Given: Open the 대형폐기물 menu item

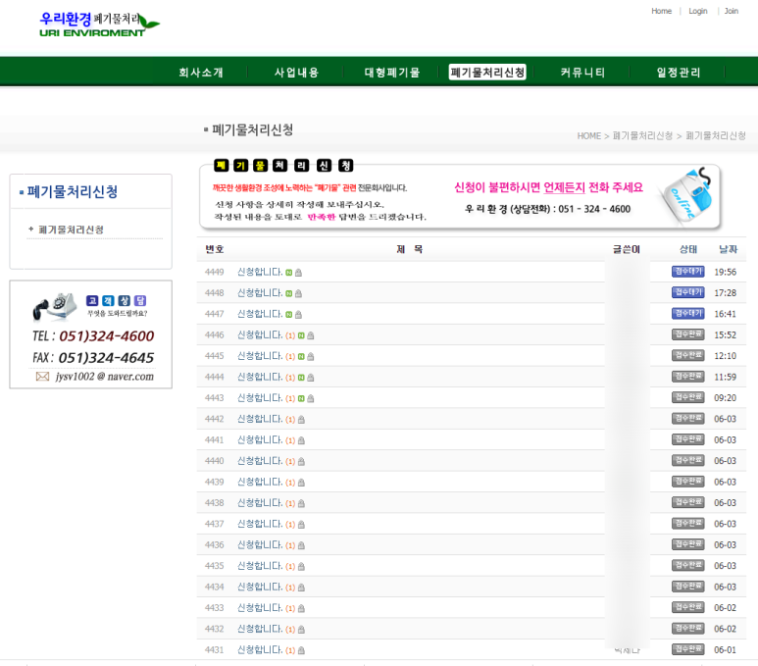Looking at the screenshot, I should pyautogui.click(x=392, y=73).
